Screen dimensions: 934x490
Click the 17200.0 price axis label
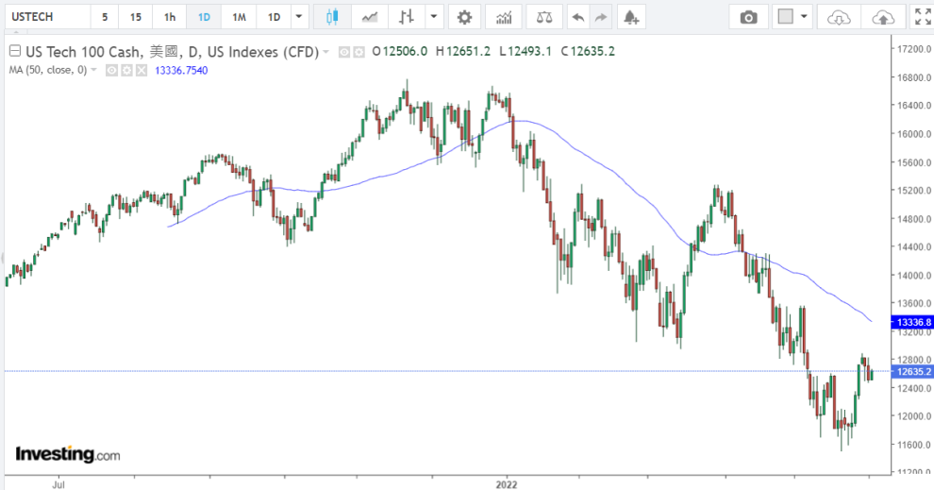pos(914,49)
